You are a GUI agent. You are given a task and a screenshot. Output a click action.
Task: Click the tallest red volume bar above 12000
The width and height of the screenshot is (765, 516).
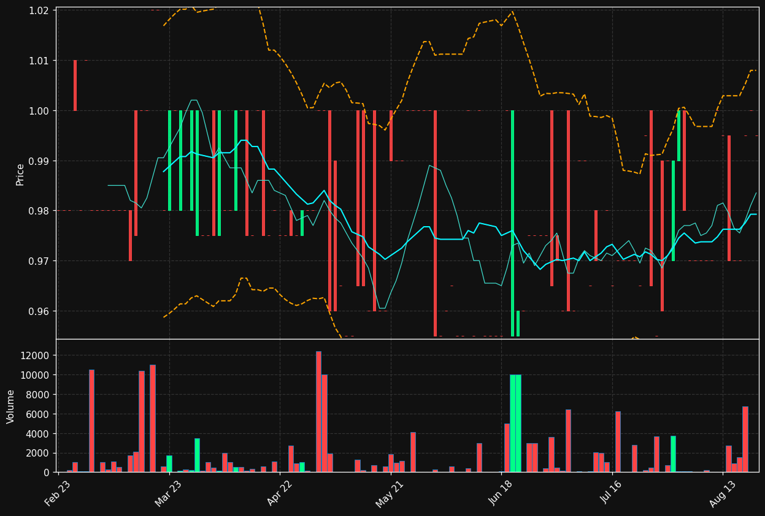pos(318,412)
